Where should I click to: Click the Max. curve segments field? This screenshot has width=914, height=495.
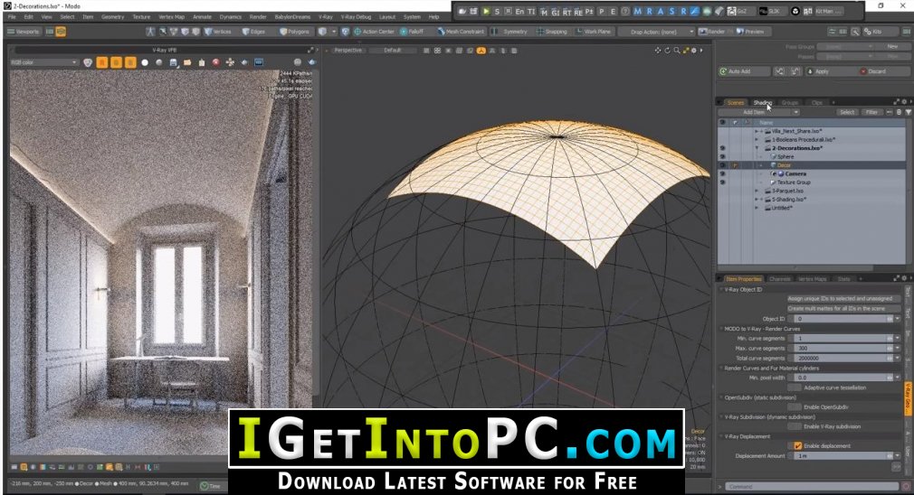click(843, 349)
